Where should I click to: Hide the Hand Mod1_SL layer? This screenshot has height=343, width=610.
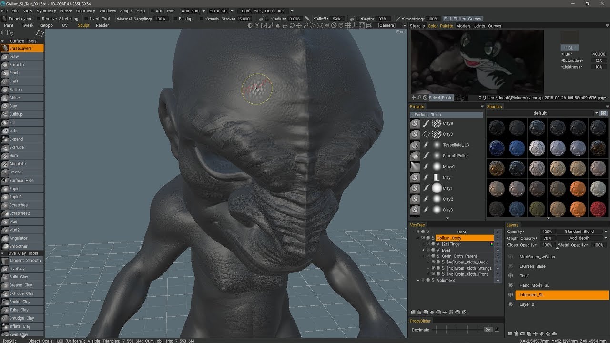[x=510, y=285]
